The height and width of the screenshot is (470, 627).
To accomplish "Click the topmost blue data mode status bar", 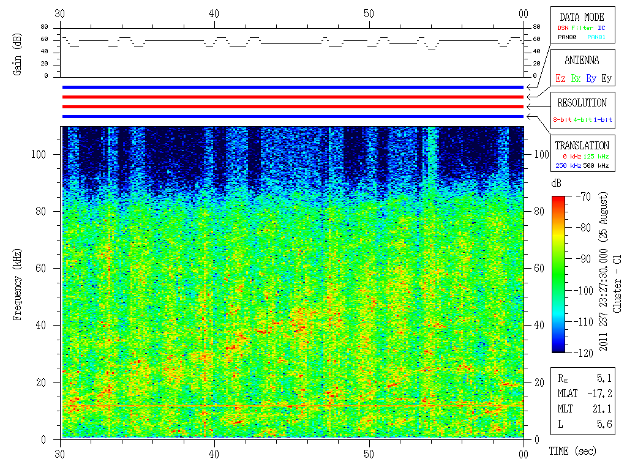I will pyautogui.click(x=293, y=87).
